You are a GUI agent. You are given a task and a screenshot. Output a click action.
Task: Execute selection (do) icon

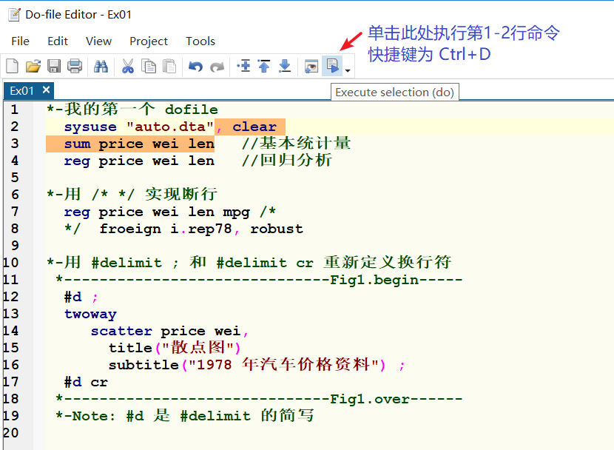tap(332, 66)
